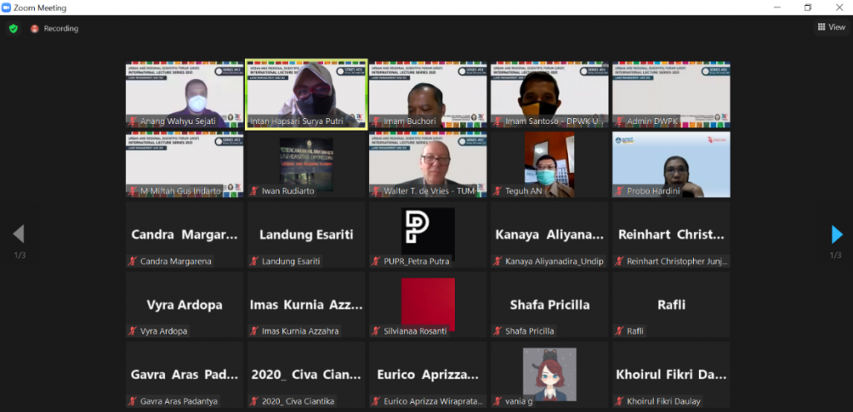Click muted mic icon on Probo Hardini
Viewport: 853px width, 412px height.
pyautogui.click(x=619, y=191)
